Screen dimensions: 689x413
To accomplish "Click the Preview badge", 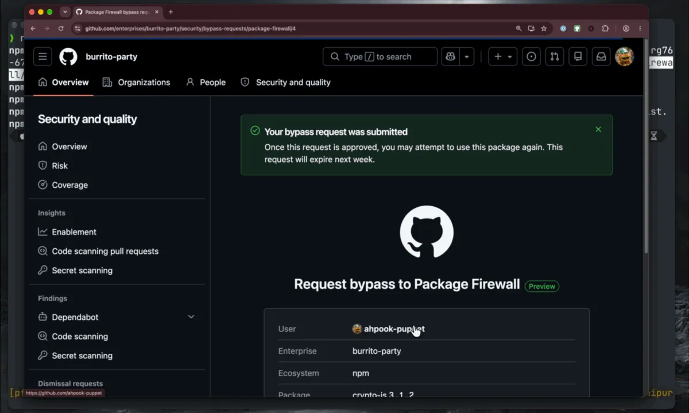I will point(542,286).
